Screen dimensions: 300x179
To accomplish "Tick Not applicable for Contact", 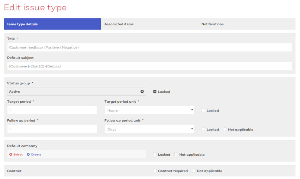I will coord(194,170).
